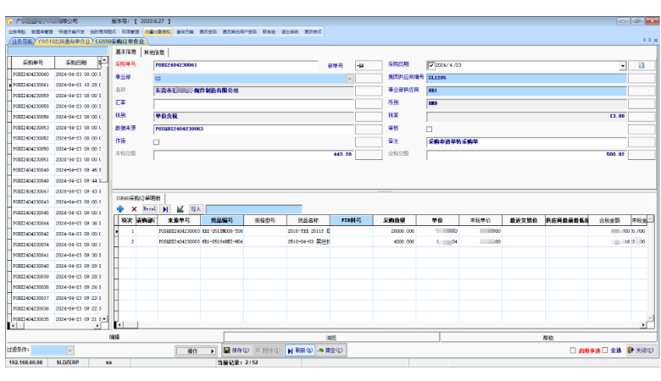Toggle the 作废 void checkbox

[157, 142]
